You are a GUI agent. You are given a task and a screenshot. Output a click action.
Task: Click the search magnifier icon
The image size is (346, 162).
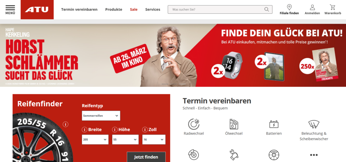pyautogui.click(x=267, y=9)
